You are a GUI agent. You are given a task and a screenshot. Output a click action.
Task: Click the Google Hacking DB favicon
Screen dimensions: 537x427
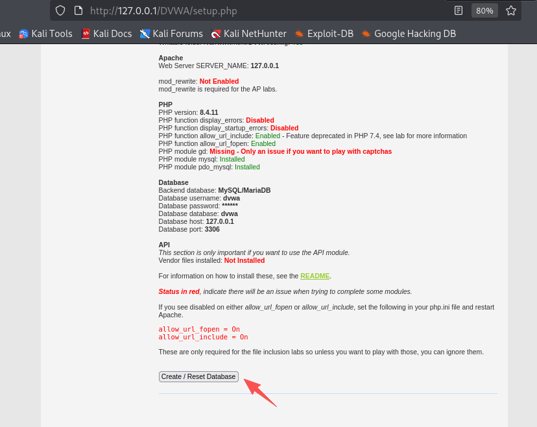[x=366, y=34]
